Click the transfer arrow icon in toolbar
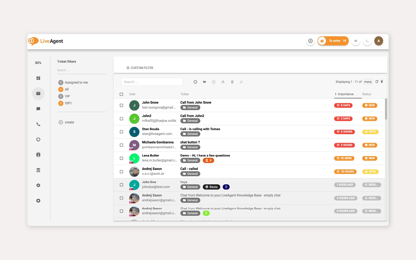The height and width of the screenshot is (260, 416). pos(205,82)
